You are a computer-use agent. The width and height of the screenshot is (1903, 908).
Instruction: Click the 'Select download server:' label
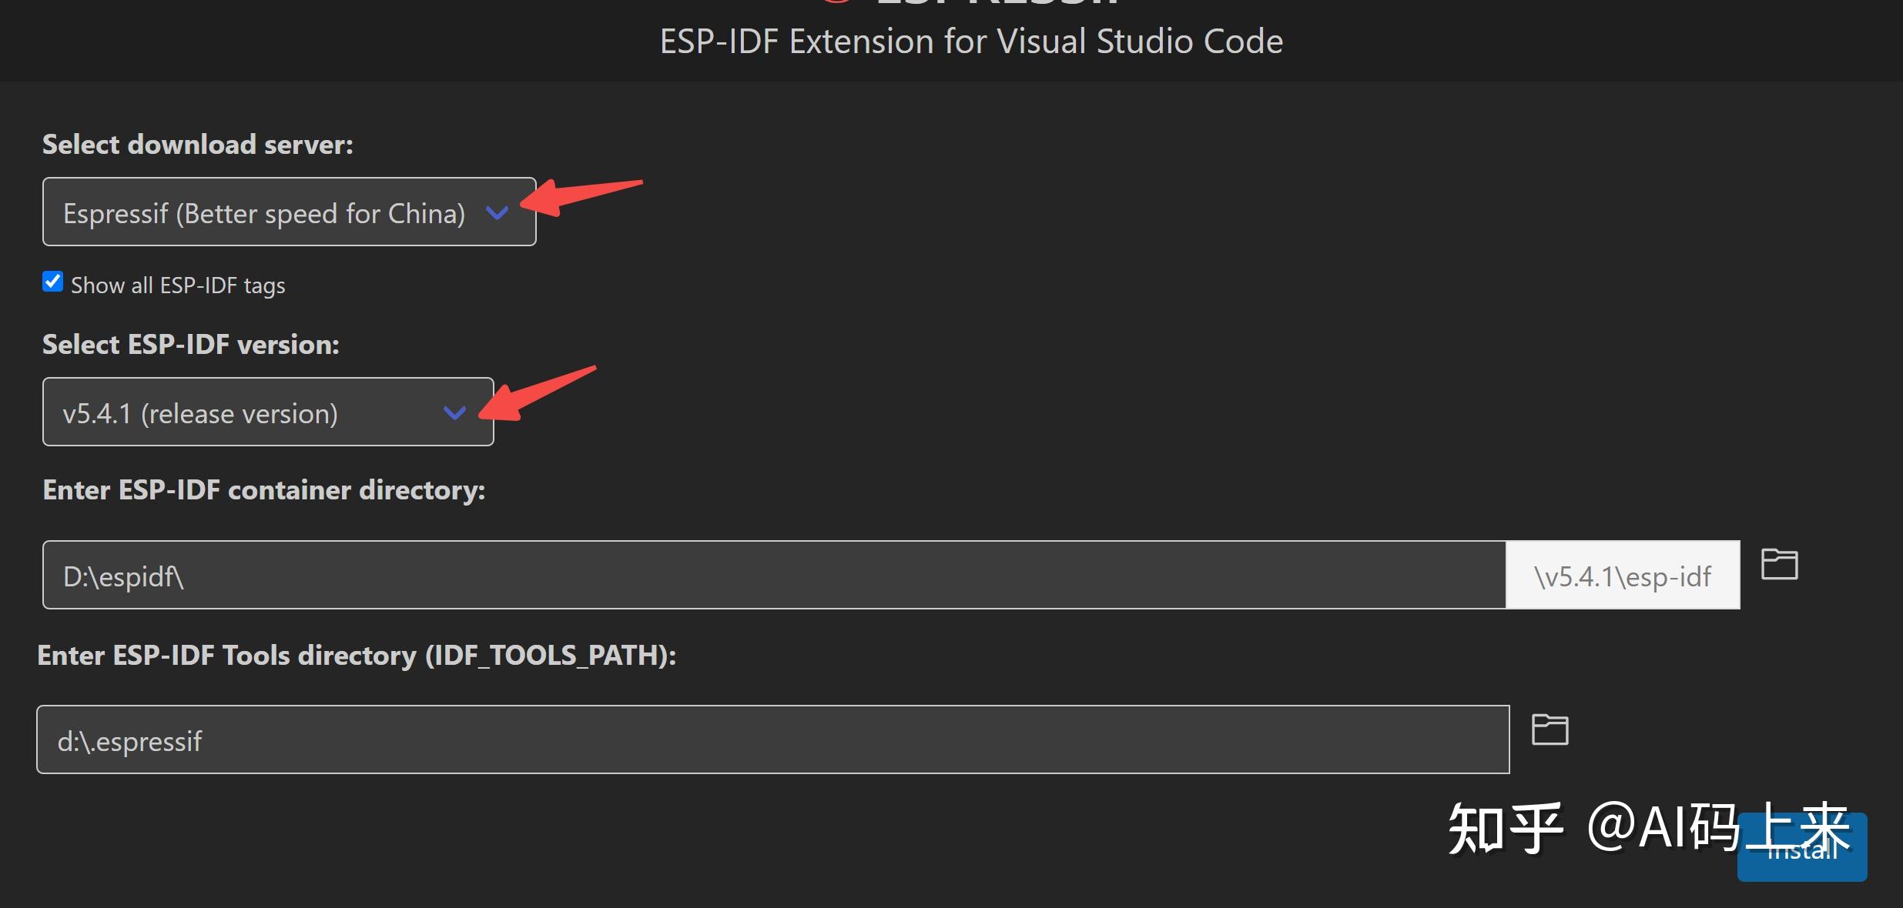click(x=198, y=145)
